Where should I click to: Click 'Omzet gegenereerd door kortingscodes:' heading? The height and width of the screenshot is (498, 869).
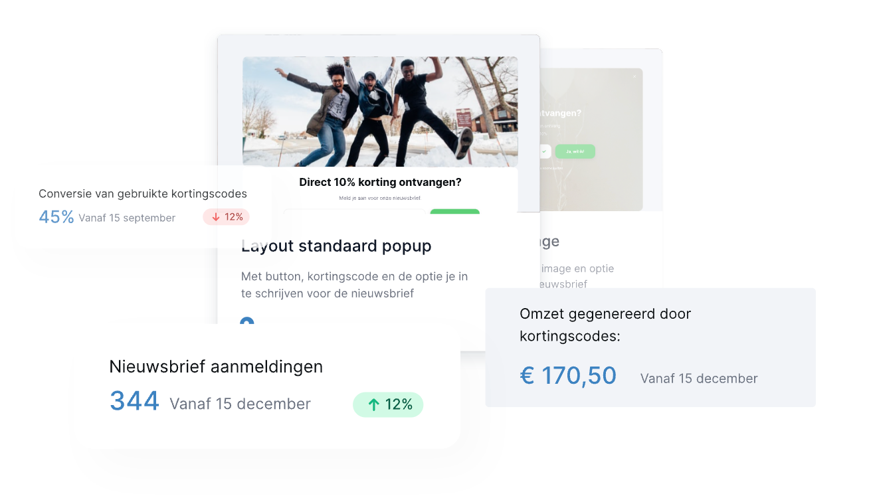(x=605, y=325)
